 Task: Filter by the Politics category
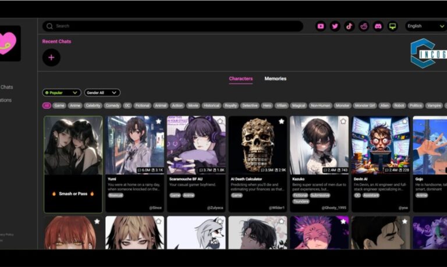point(416,105)
